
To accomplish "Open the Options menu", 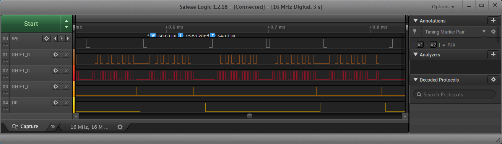I will [443, 6].
